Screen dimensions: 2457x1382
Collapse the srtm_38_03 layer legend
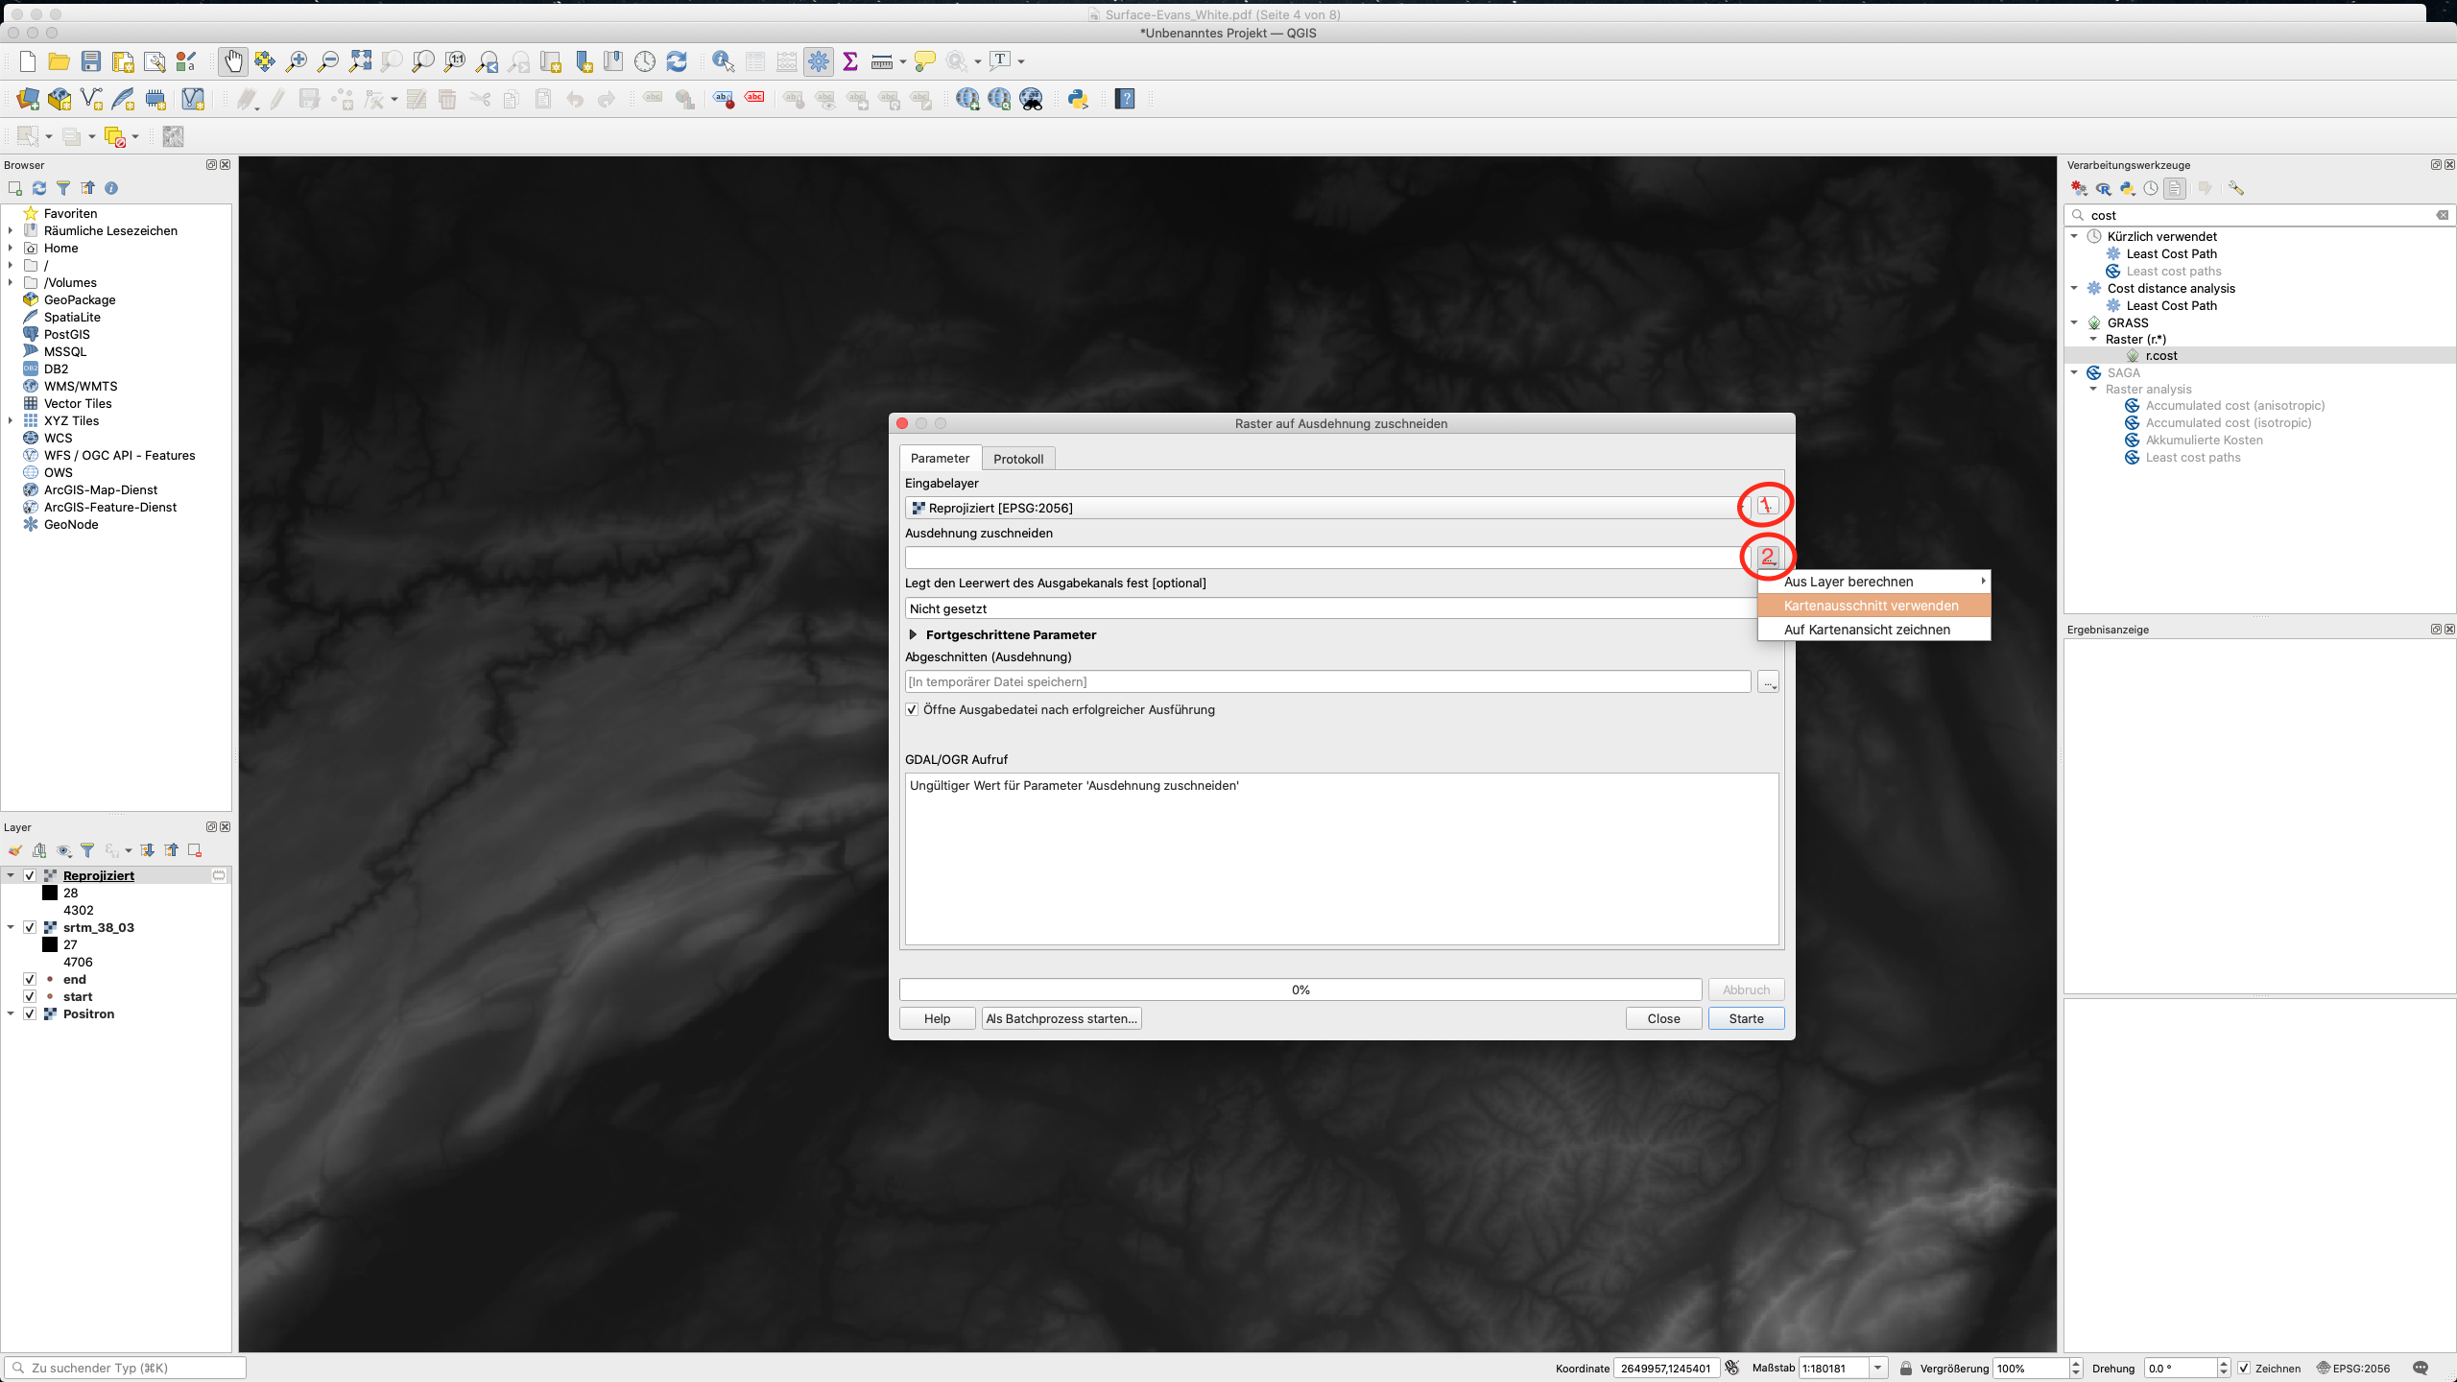[x=11, y=927]
